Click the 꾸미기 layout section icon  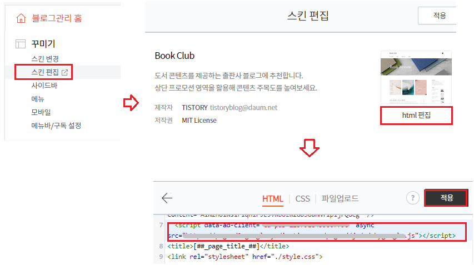pyautogui.click(x=20, y=44)
